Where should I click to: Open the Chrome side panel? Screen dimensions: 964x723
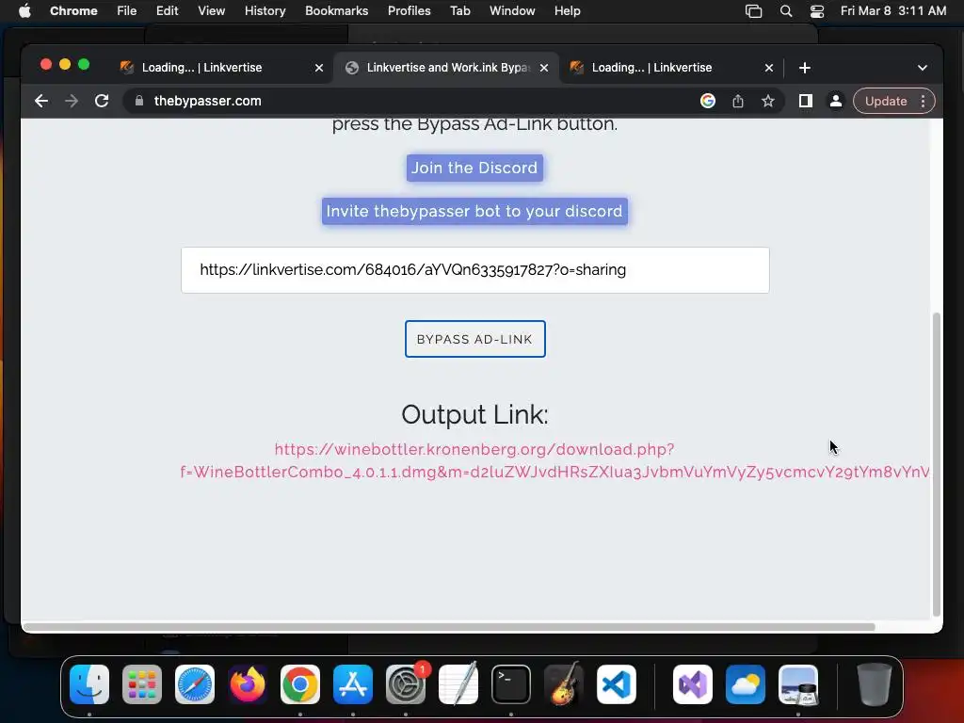pos(806,101)
